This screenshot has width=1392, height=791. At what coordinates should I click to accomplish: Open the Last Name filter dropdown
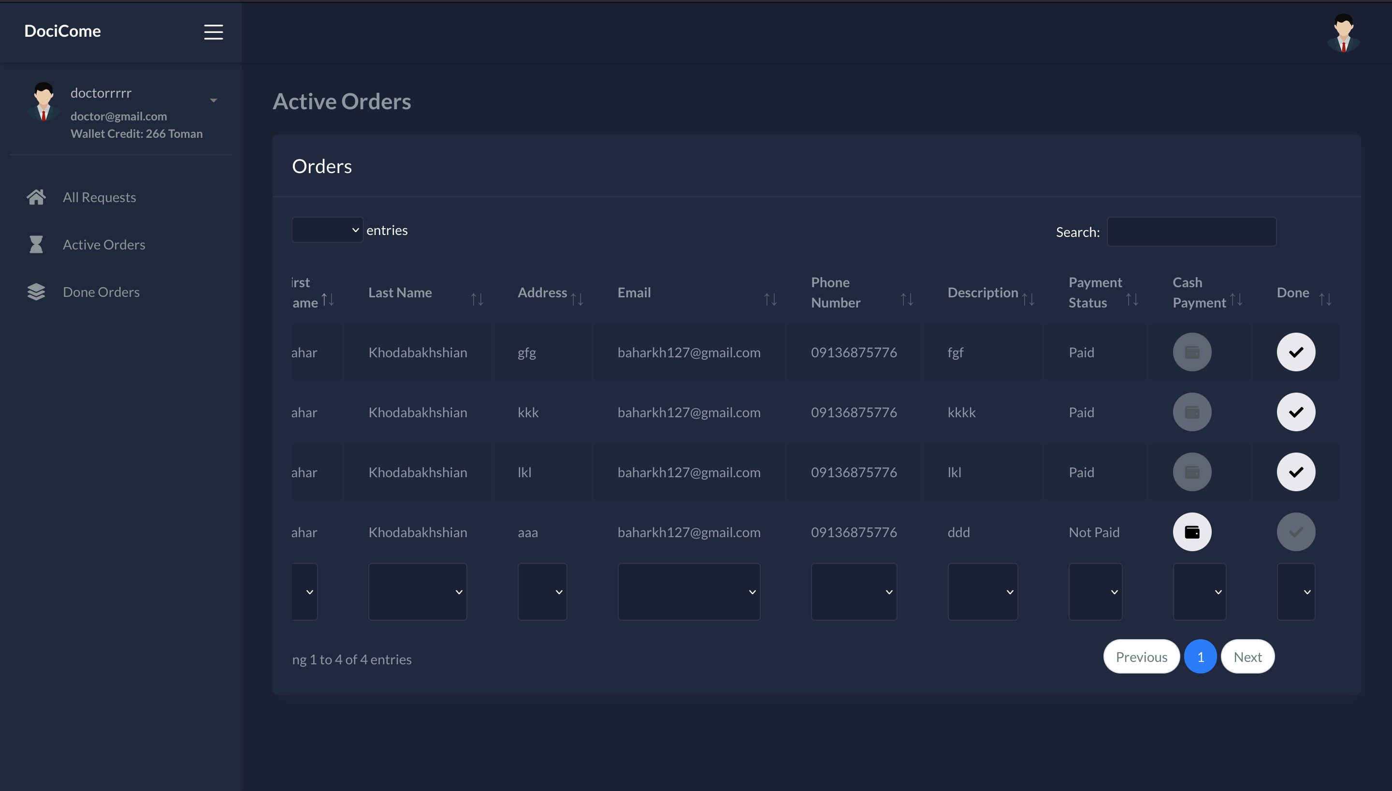[x=417, y=592]
